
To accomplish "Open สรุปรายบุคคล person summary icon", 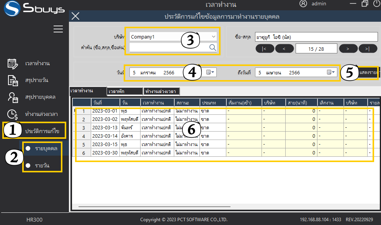I will [13, 97].
